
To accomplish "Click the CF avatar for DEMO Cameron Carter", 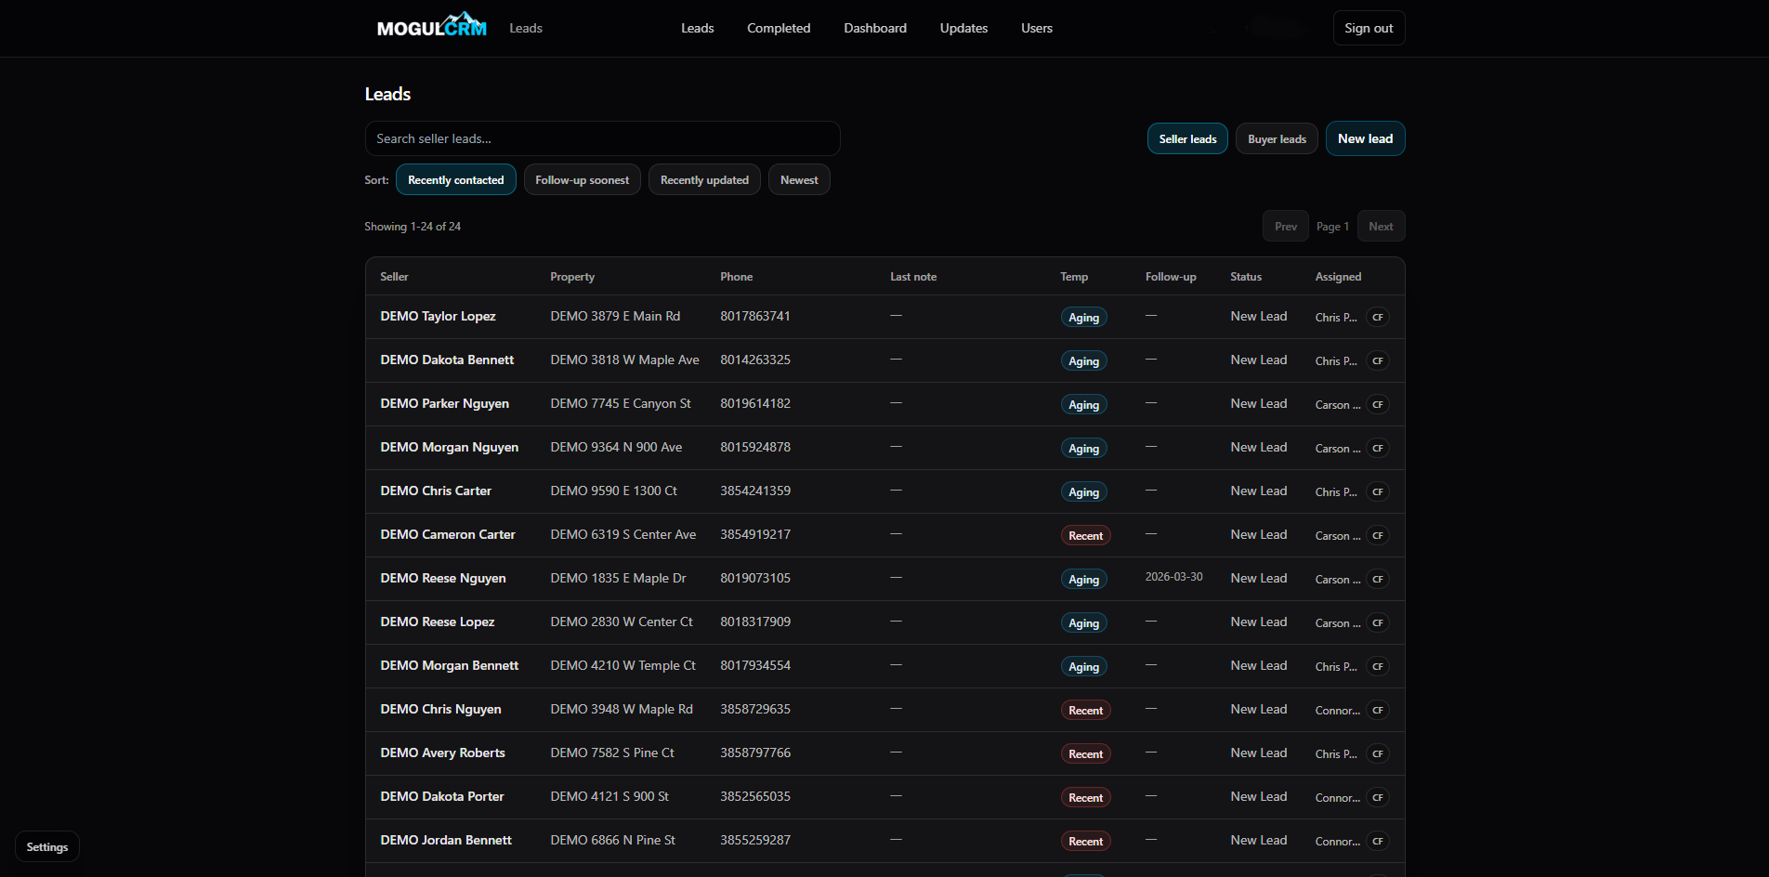I will (x=1378, y=535).
